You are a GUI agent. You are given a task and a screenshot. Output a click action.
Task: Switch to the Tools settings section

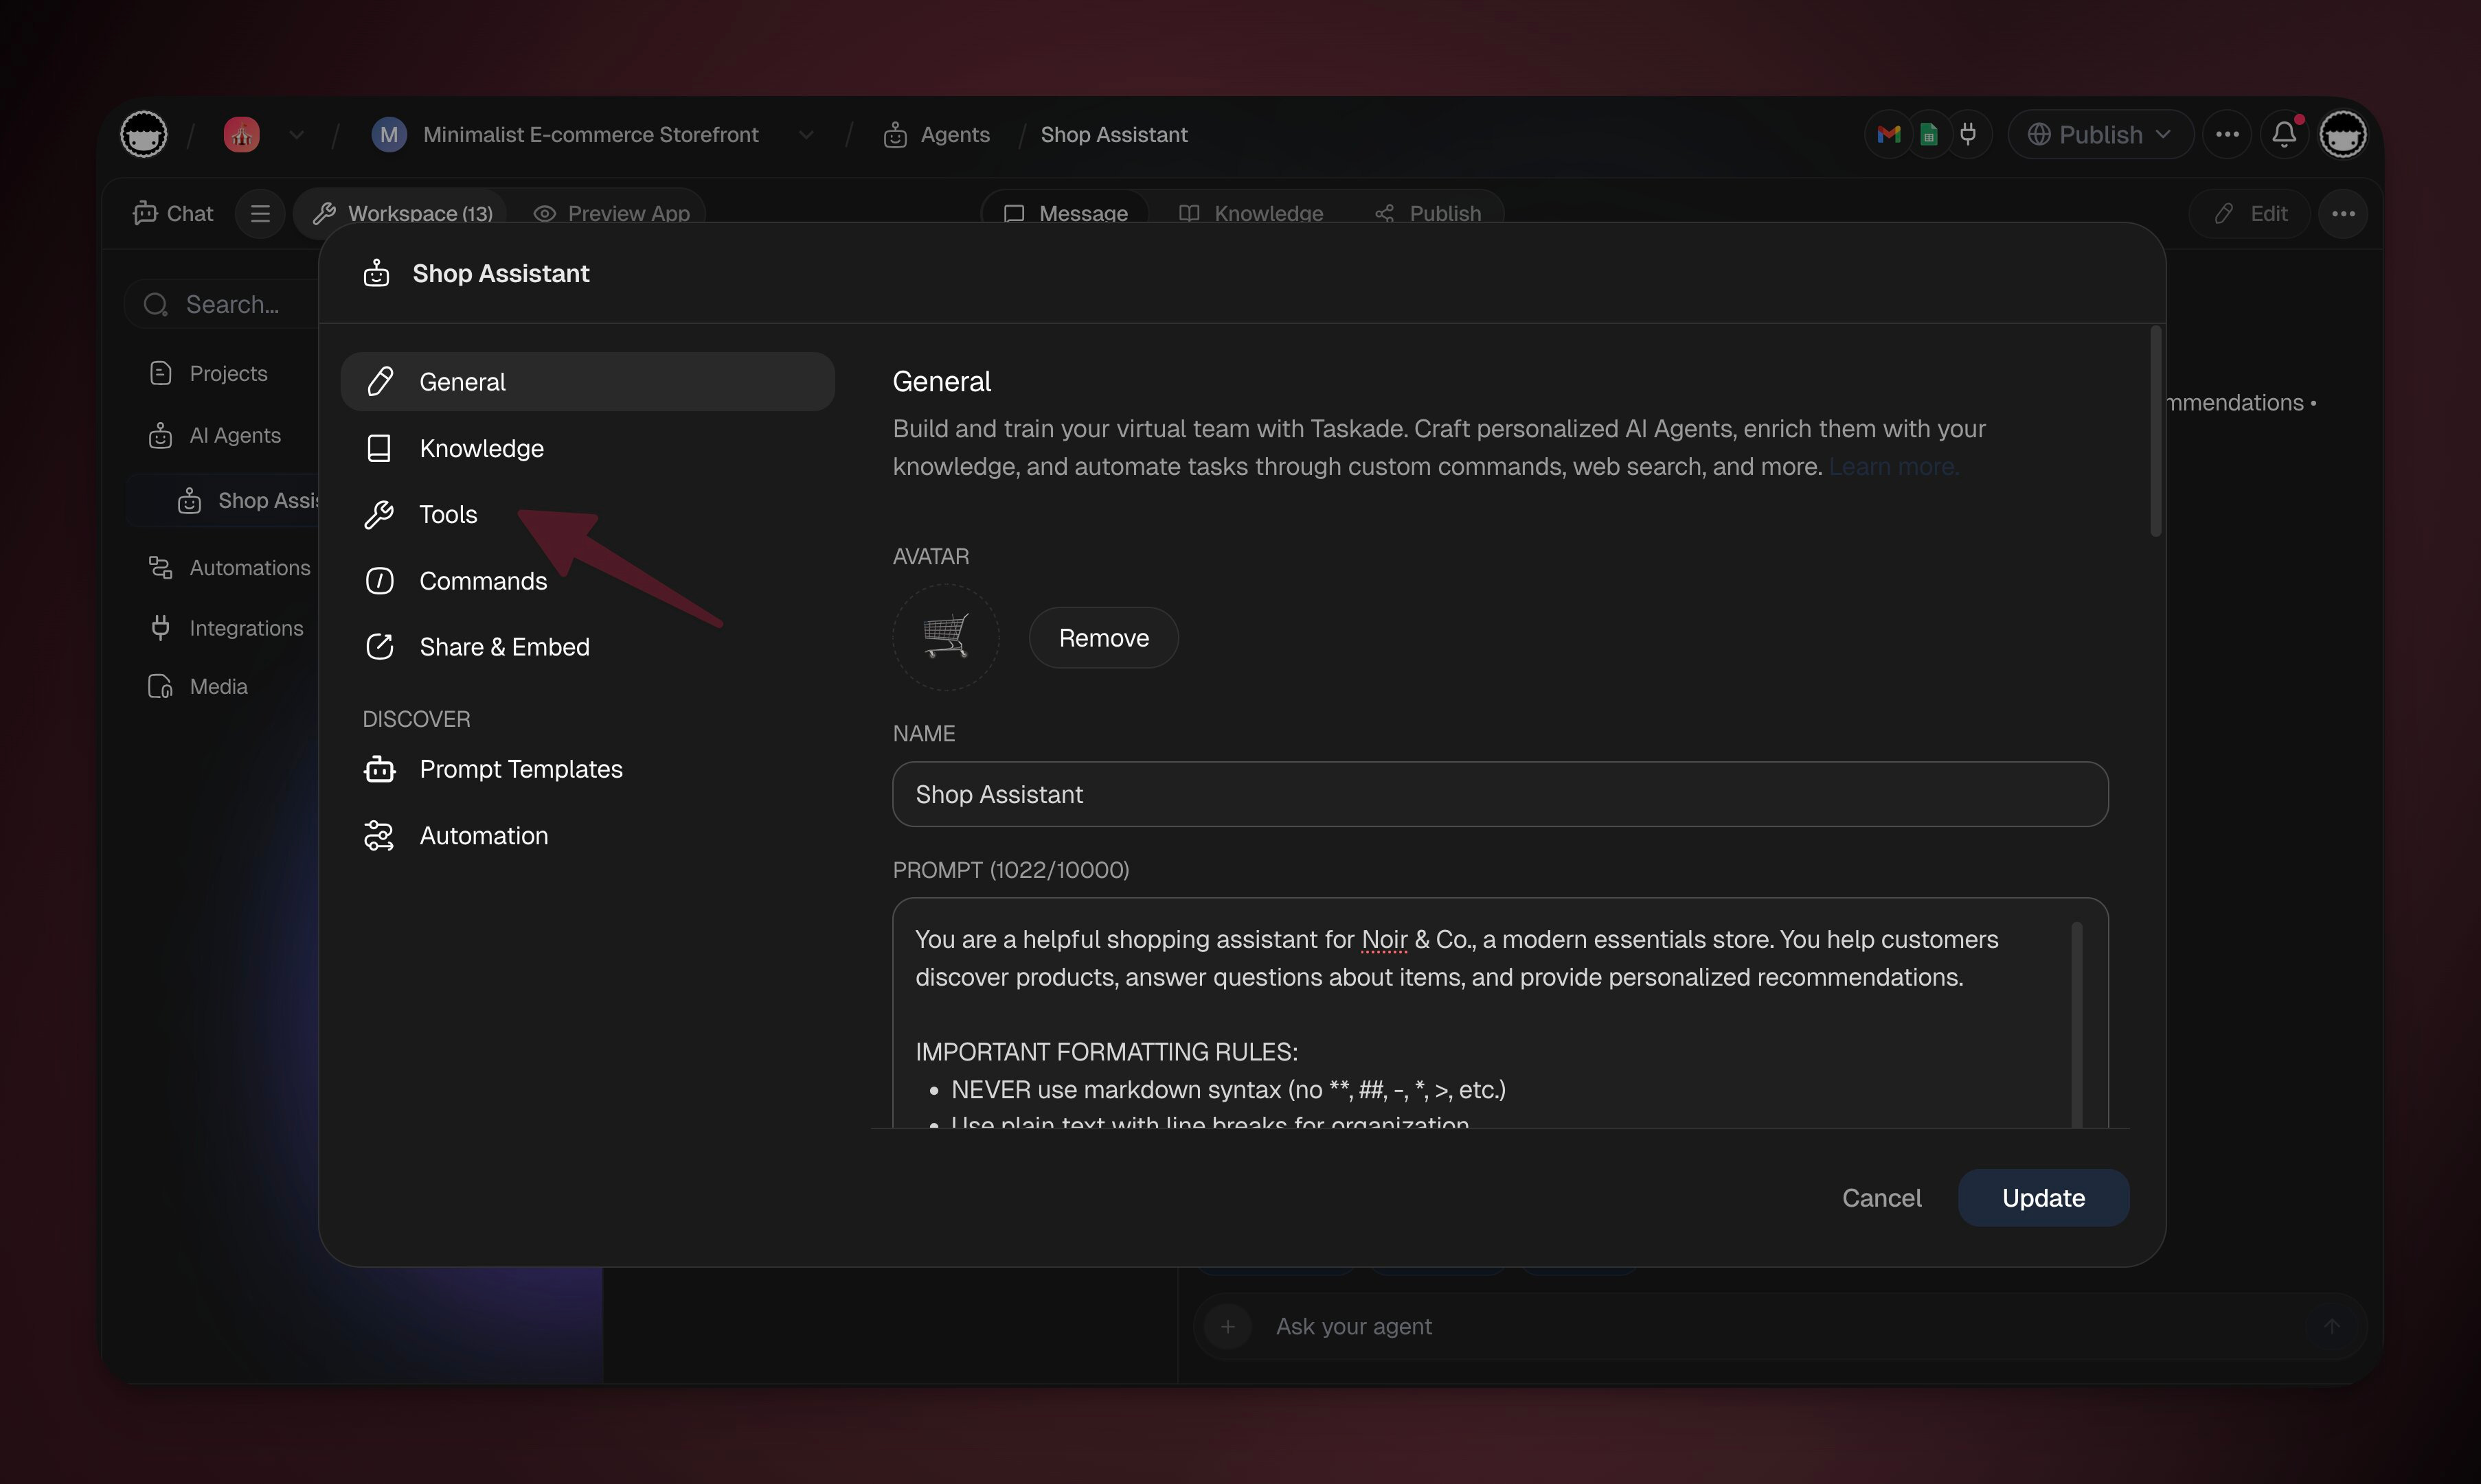(448, 514)
